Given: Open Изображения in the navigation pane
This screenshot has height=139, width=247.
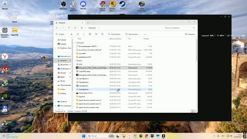Looking at the screenshot, I should 63,69.
